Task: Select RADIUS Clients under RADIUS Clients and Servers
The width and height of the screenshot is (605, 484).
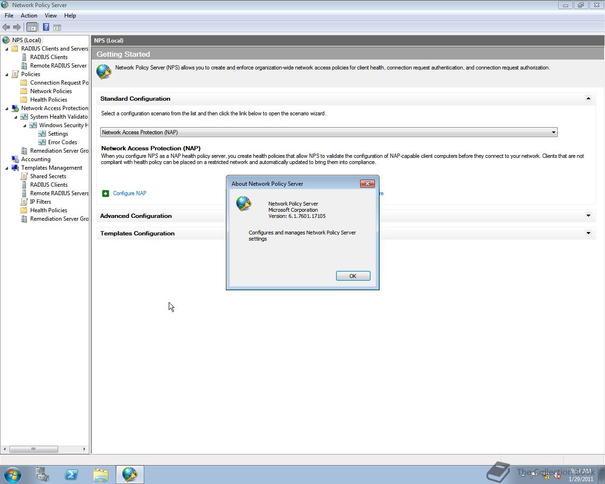Action: (49, 57)
